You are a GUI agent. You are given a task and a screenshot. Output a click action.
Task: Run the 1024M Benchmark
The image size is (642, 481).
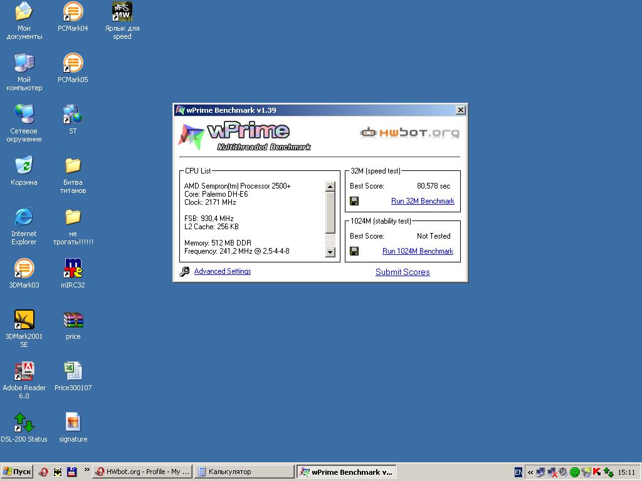coord(418,251)
